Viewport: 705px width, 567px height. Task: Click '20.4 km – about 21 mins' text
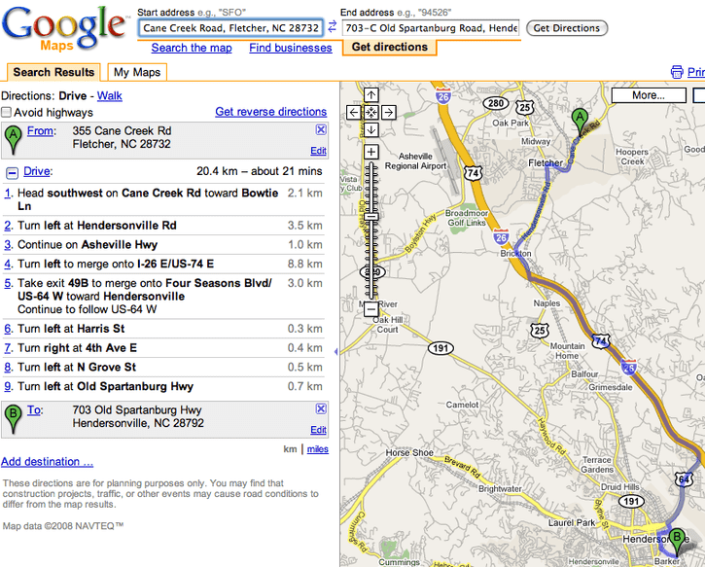pos(259,171)
